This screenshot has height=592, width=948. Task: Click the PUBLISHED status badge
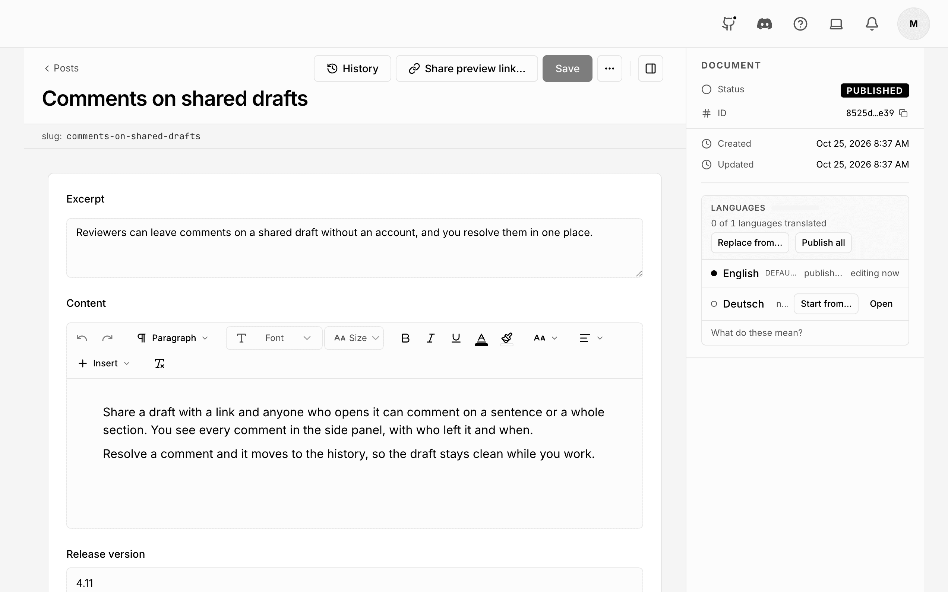click(x=874, y=90)
